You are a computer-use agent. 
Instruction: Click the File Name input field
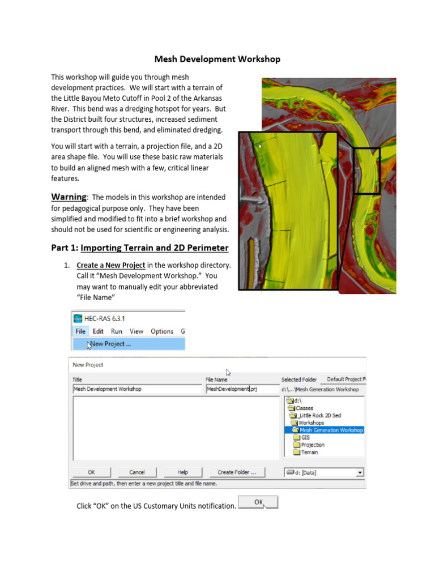tap(242, 389)
